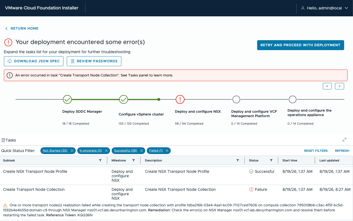Remove the Successful filter via its X
Screen dimensions: 353x221
(141, 151)
